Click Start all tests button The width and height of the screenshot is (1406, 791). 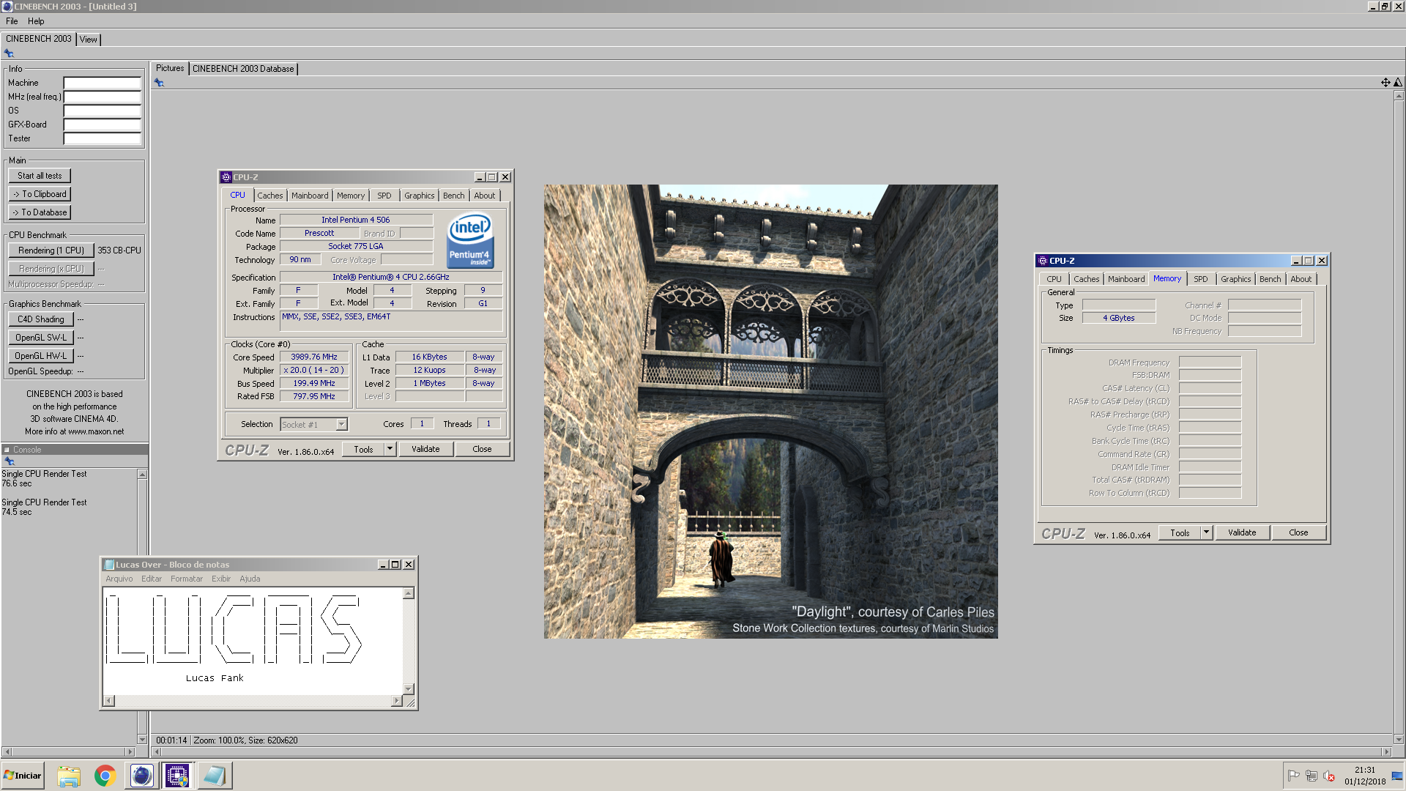pos(40,176)
